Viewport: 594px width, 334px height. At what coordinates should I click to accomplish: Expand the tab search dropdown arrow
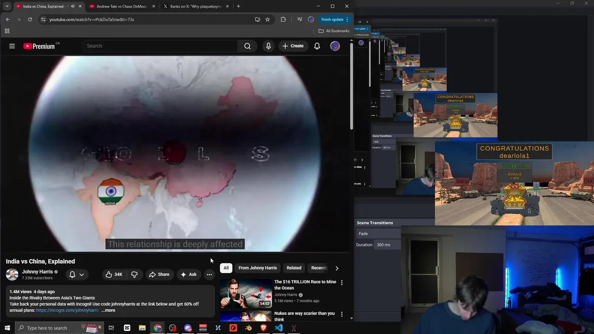pyautogui.click(x=7, y=6)
